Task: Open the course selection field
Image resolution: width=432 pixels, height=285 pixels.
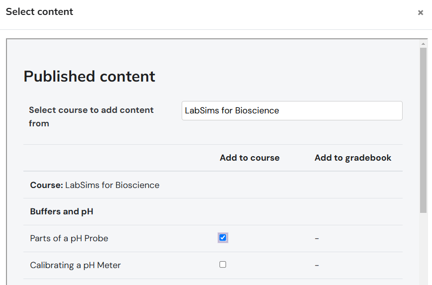Action: 292,110
